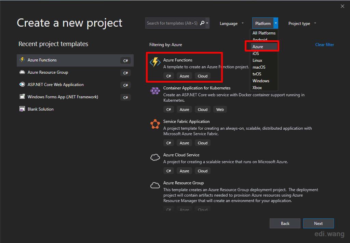Viewport: 350px width, 243px height.
Task: Select iOS in the platform list
Action: (x=264, y=54)
